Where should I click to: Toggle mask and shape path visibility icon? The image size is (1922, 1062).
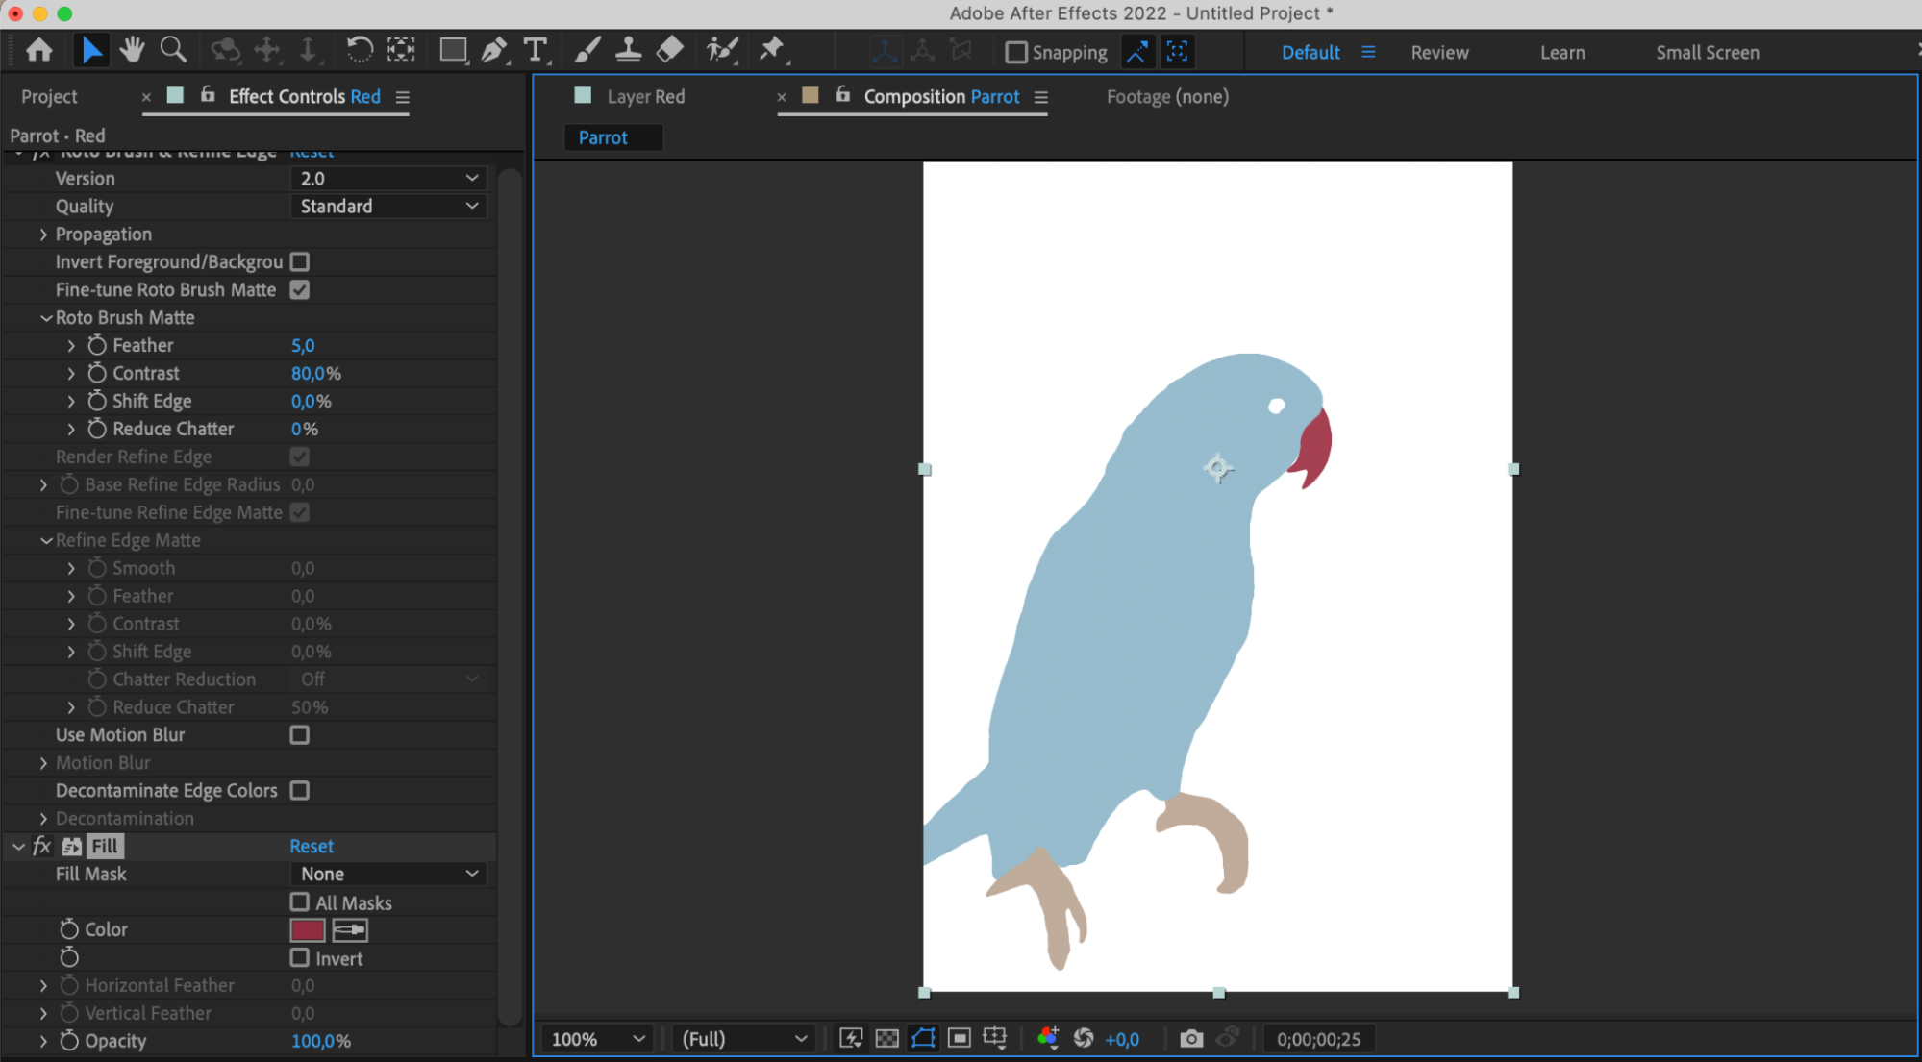(x=923, y=1039)
